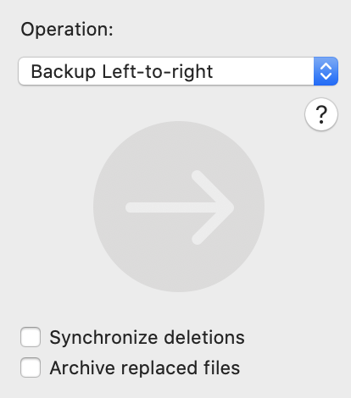Screen dimensions: 351x398
Task: Toggle Synchronize deletions via its label text
Action: (x=147, y=337)
